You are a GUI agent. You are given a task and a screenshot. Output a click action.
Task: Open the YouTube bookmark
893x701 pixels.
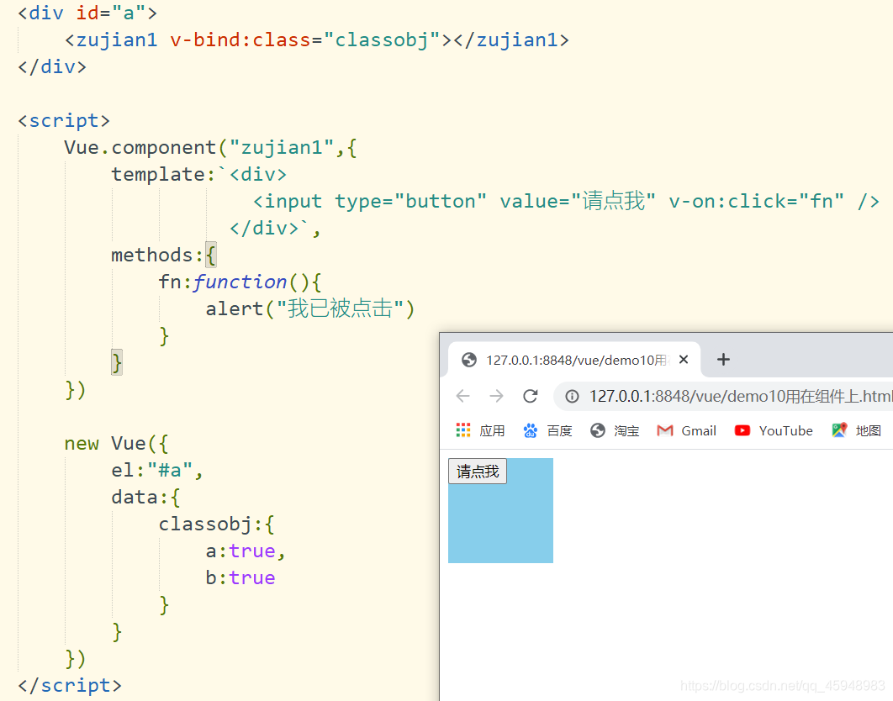(786, 431)
